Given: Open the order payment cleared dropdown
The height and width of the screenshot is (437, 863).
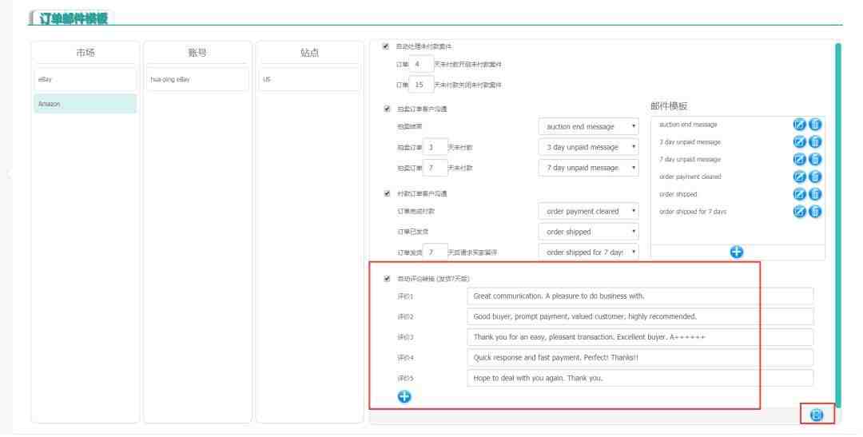Looking at the screenshot, I should click(588, 212).
